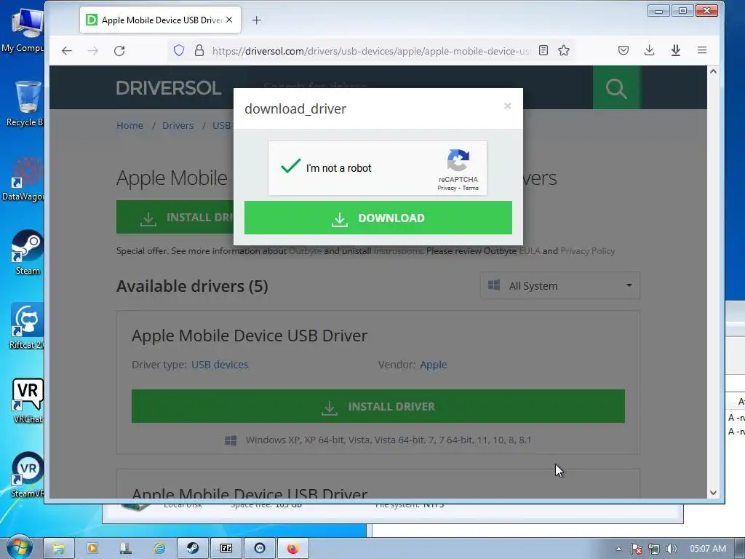Click the Apple vendor link
Viewport: 745px width, 559px height.
tap(434, 365)
